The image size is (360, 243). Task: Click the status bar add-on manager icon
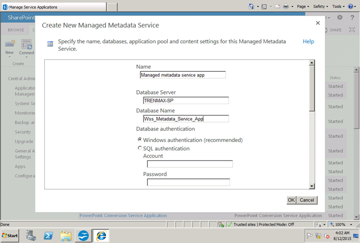point(221,225)
